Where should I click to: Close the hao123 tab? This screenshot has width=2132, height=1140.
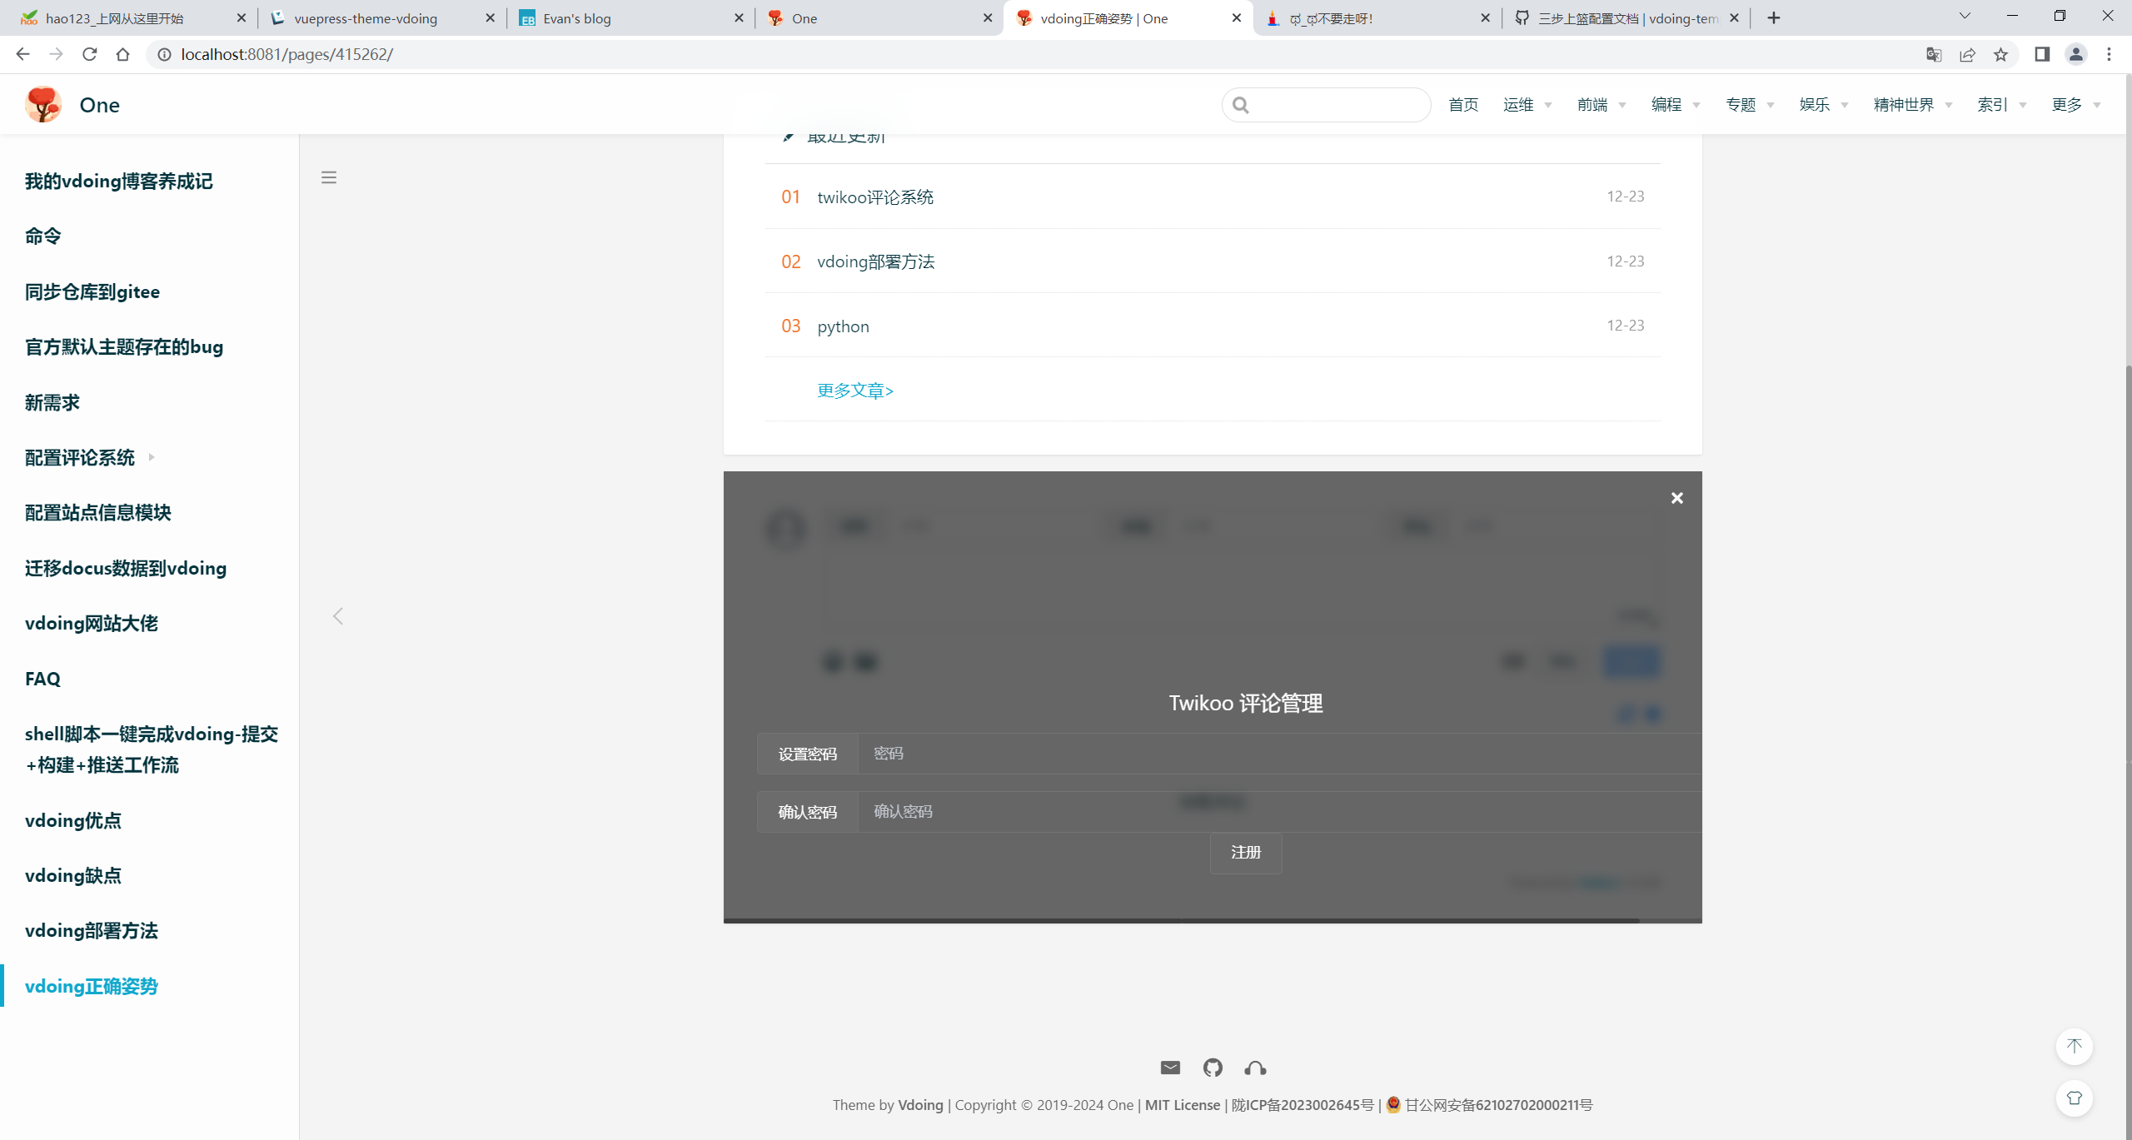(x=241, y=17)
